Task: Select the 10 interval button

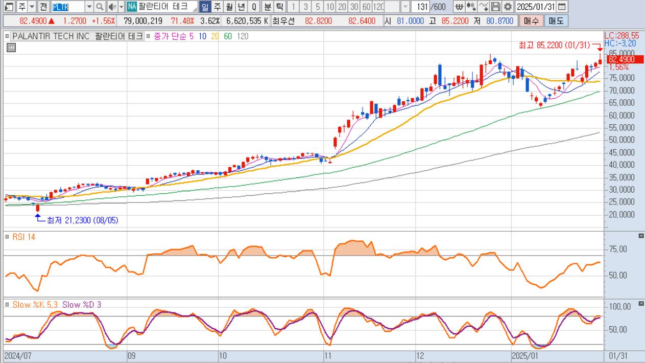Action: tap(330, 7)
